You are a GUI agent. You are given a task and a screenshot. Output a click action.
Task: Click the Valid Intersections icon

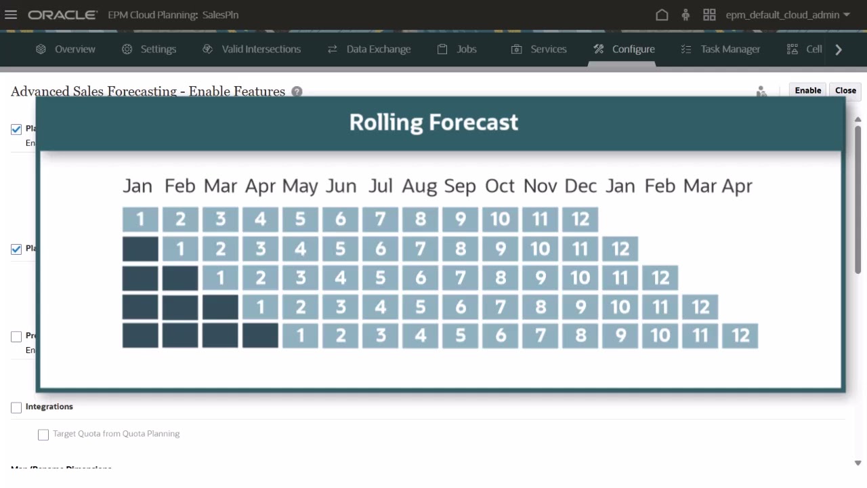(207, 49)
